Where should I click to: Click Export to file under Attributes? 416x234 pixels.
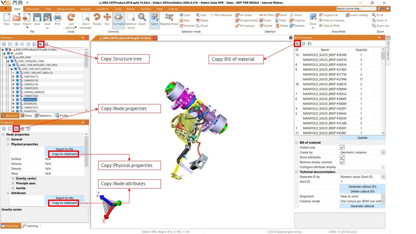click(x=64, y=198)
